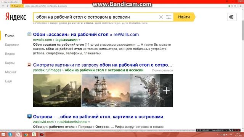
Task: Click the Yandex Я home button in toolbar
Action: click(7, 6)
